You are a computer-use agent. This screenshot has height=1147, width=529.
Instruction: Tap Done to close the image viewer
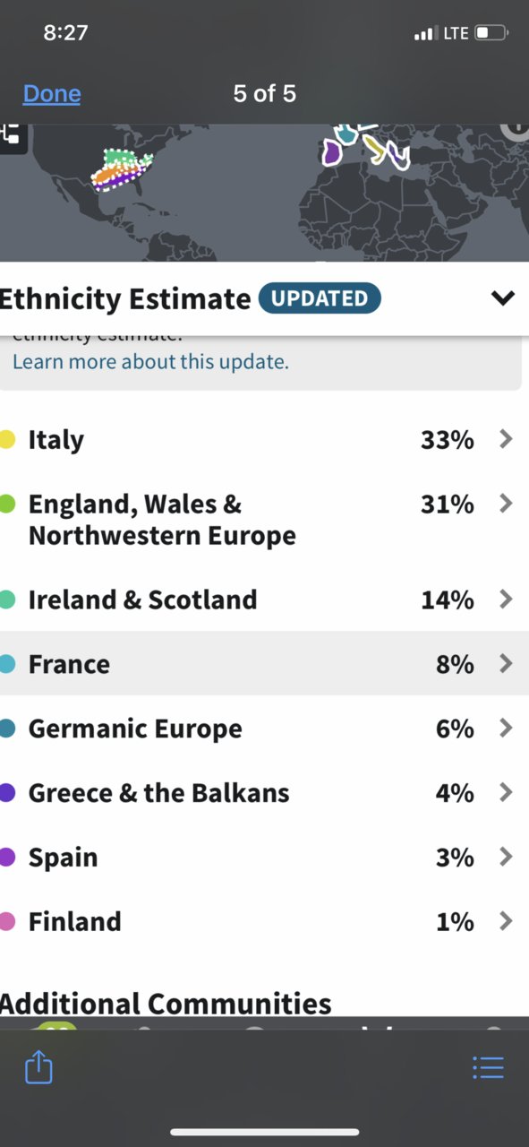[52, 93]
